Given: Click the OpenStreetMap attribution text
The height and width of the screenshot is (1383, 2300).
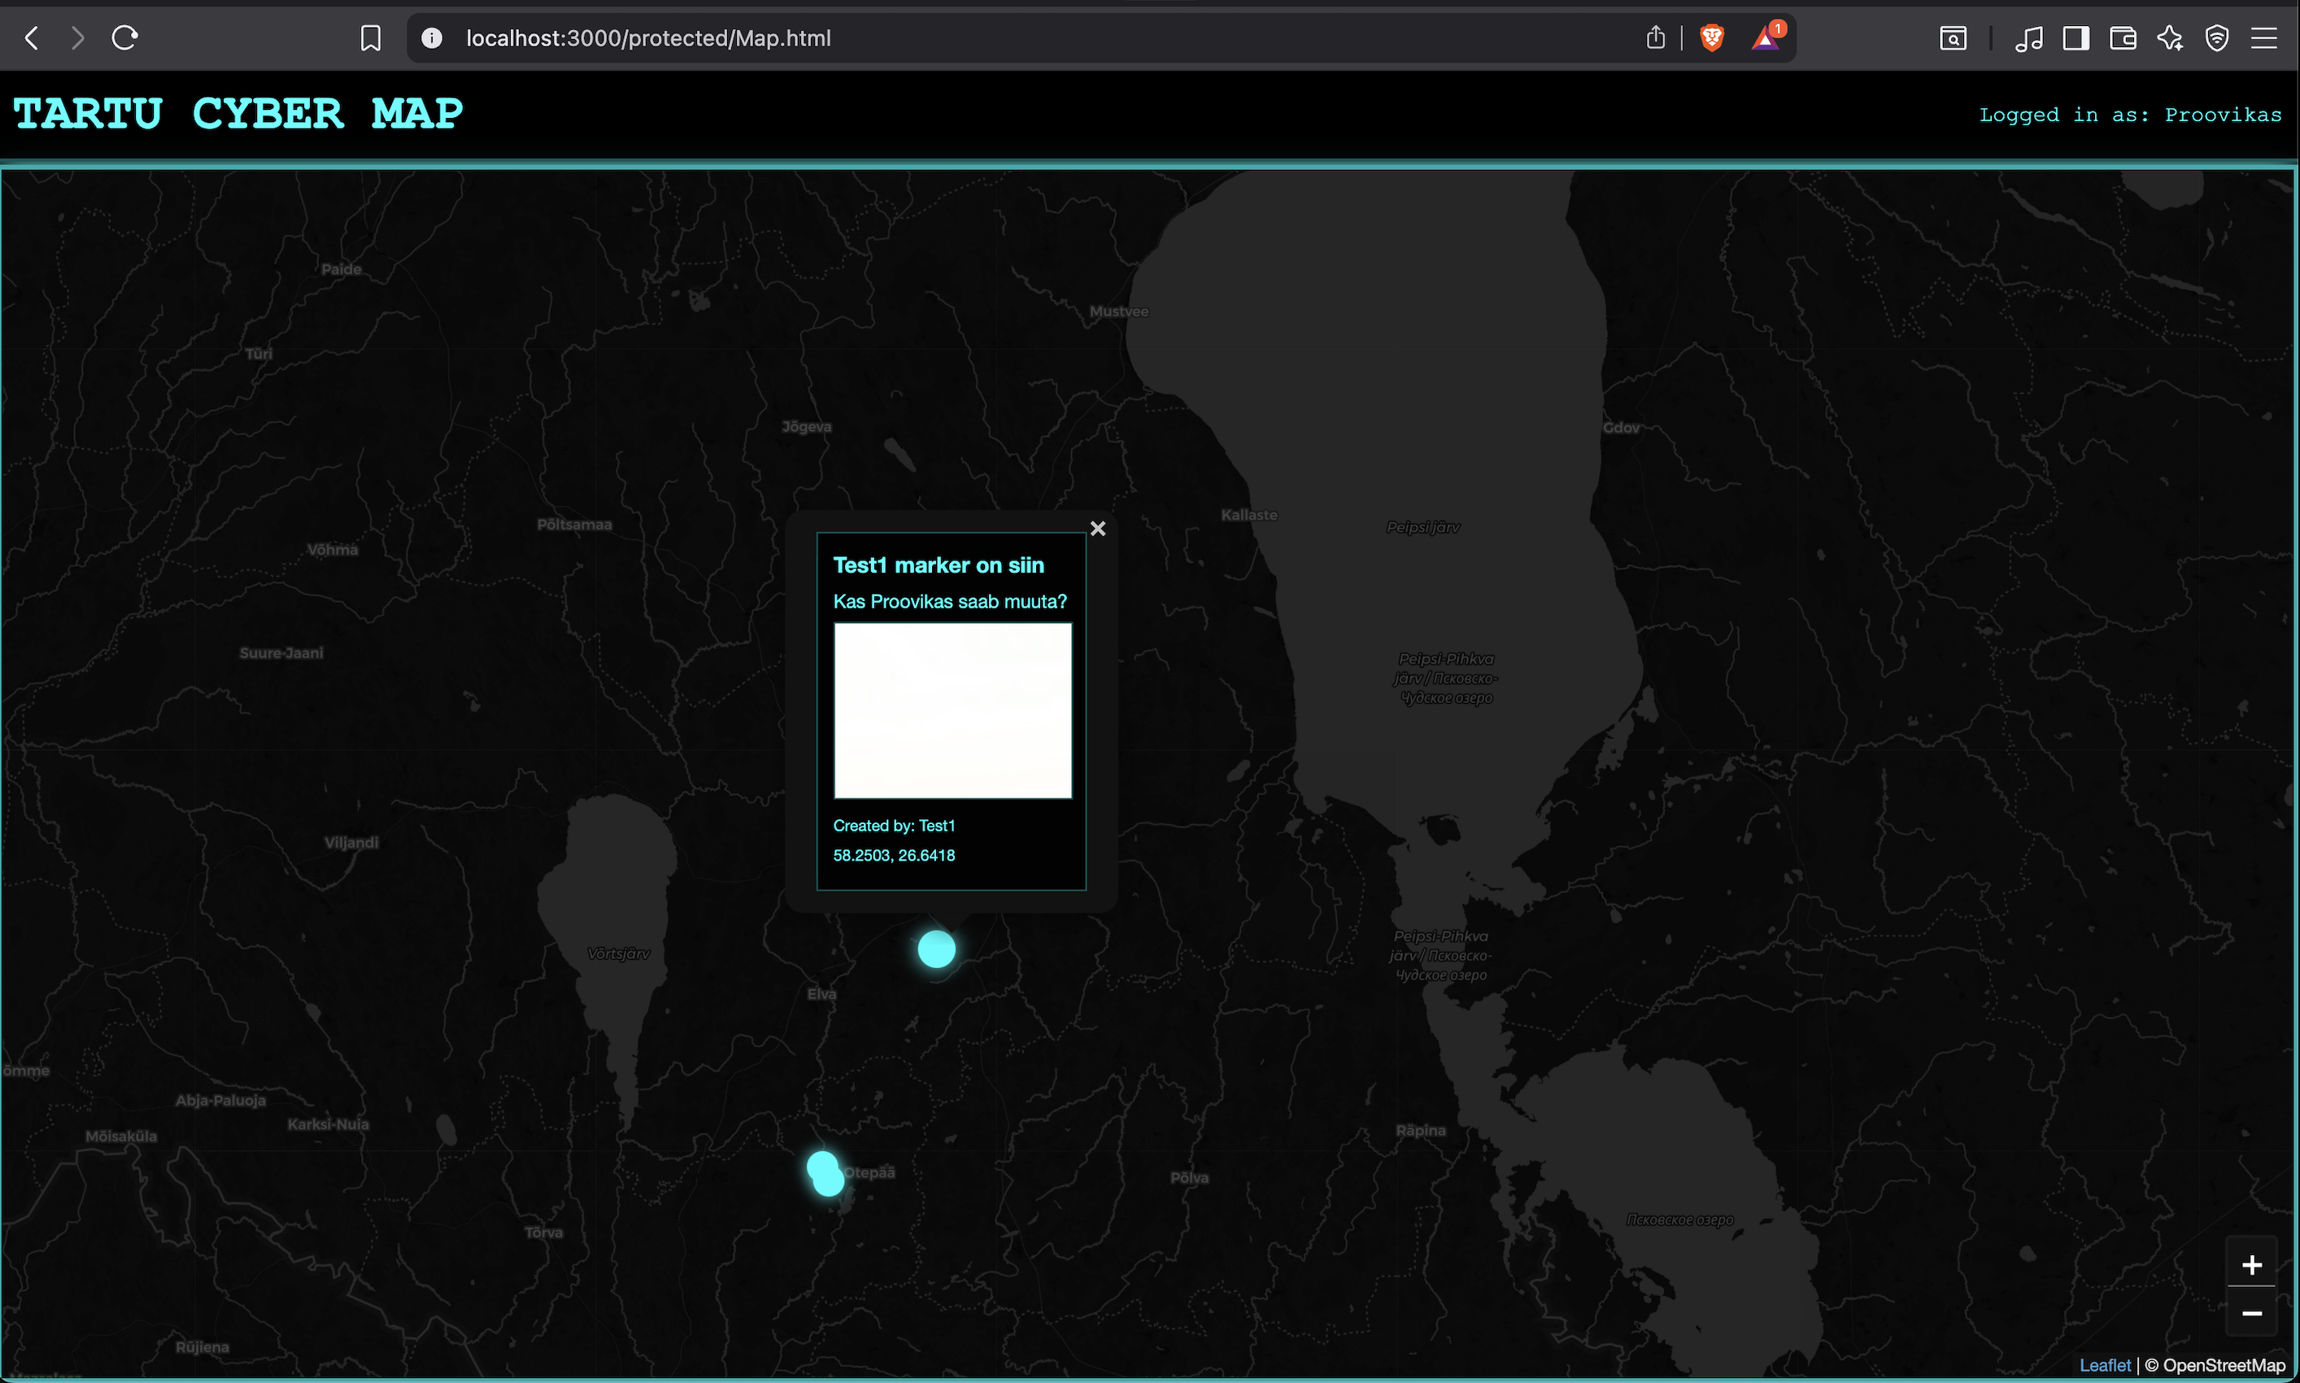Looking at the screenshot, I should point(2224,1365).
